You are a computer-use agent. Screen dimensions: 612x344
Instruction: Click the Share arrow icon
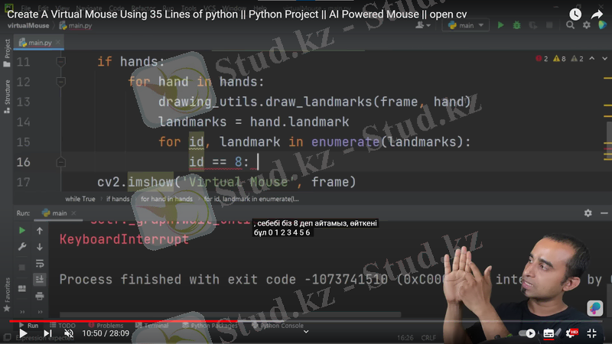[x=597, y=15]
